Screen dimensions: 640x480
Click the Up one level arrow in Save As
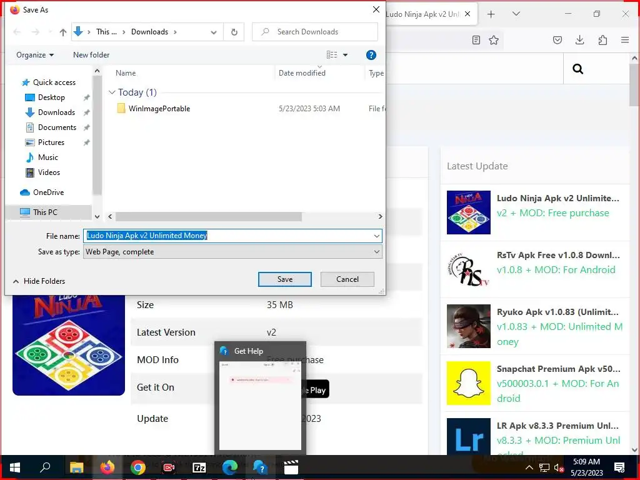63,32
